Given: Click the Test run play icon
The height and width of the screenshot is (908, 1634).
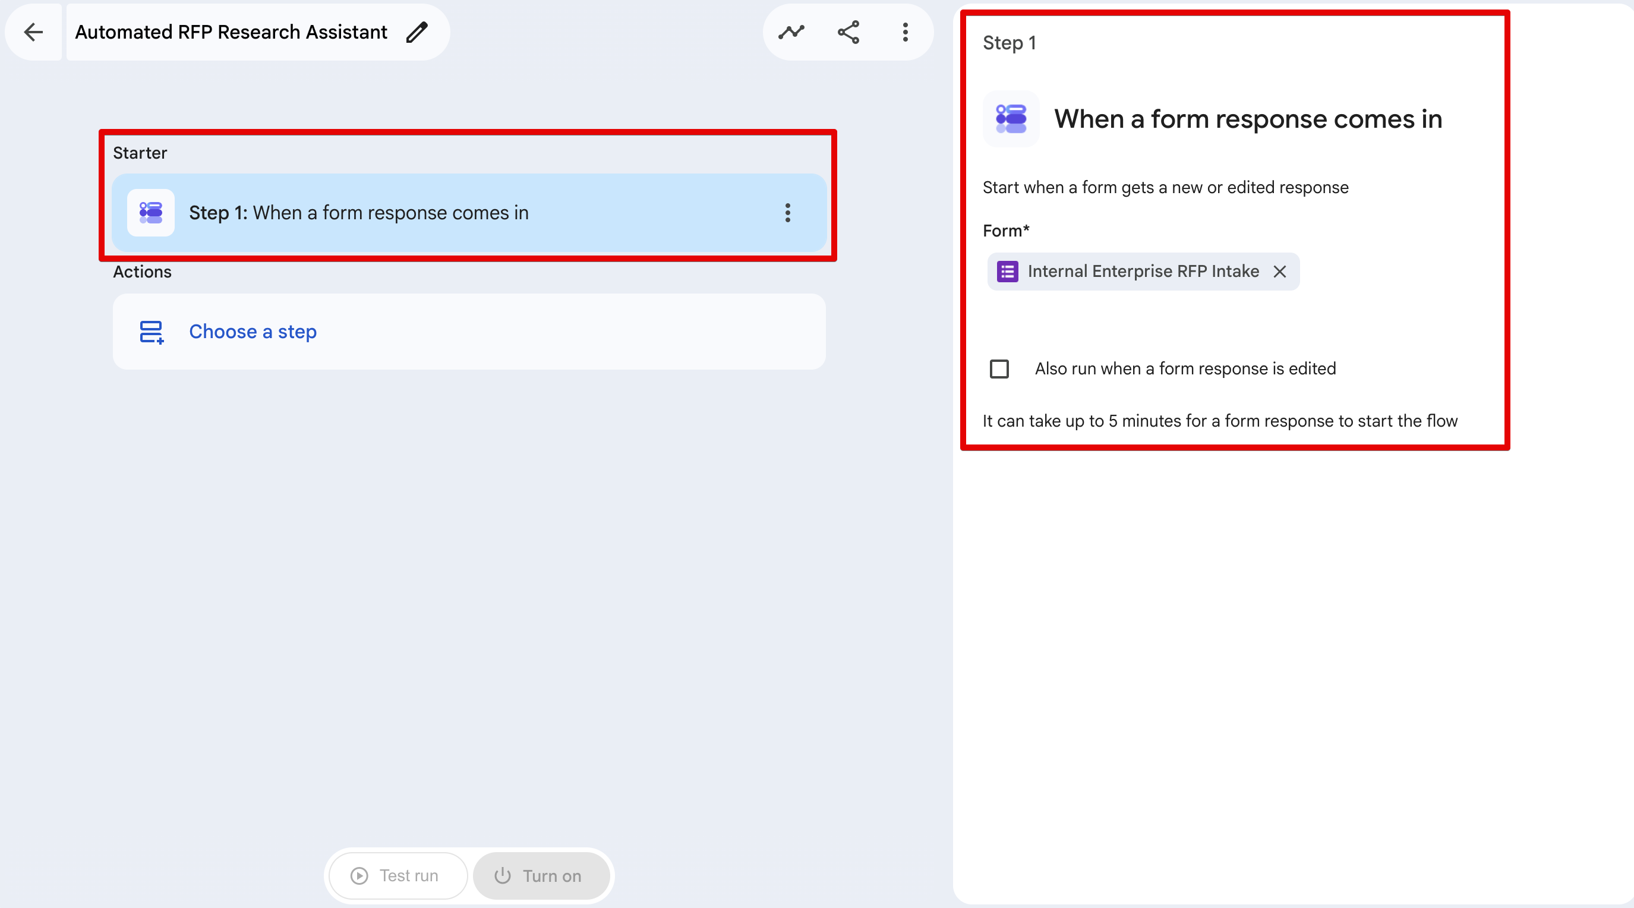Looking at the screenshot, I should [x=359, y=876].
